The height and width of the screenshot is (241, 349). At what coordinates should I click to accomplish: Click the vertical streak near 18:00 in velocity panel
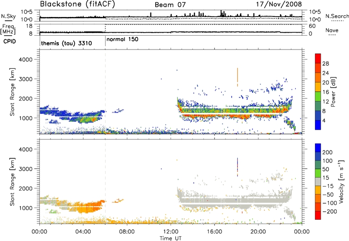(x=237, y=167)
